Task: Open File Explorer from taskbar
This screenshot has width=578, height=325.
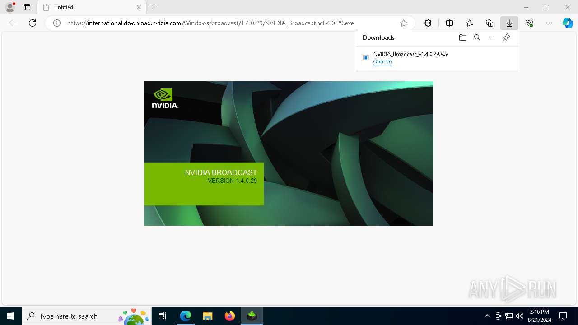Action: (208, 316)
